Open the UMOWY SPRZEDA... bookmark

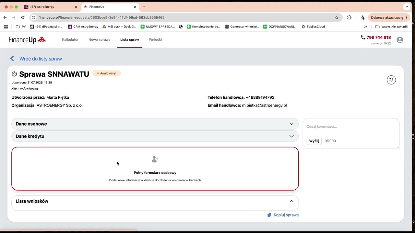[158, 27]
